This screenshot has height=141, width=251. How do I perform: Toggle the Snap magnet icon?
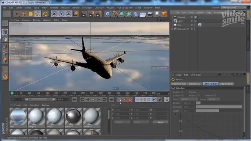pyautogui.click(x=5, y=77)
